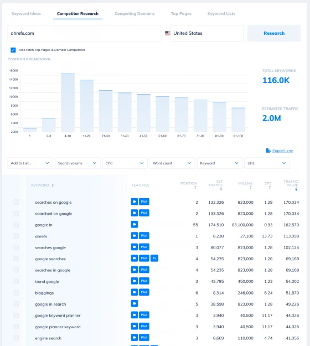Click video icon in 'google planner keyword' row
This screenshot has height=346, width=310.
point(134,326)
